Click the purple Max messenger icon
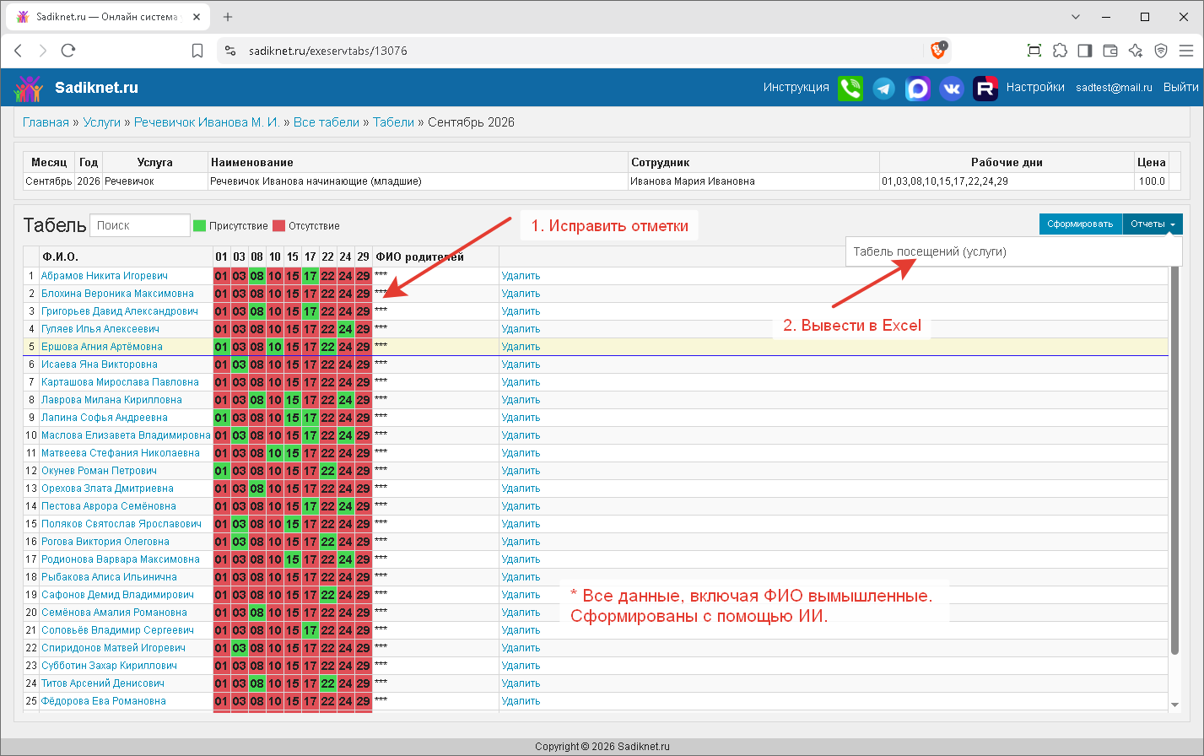 918,88
